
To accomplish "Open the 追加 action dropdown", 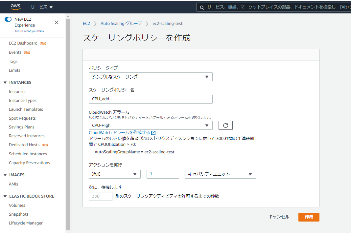I will [115, 174].
